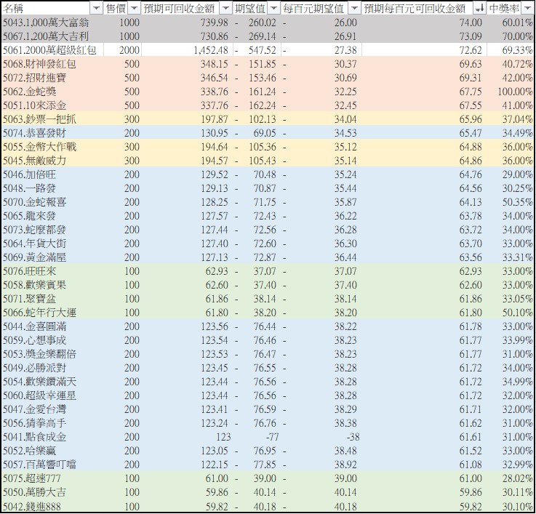536x514 pixels.
Task: Open the 名稱 column filter dropdown
Action: point(95,8)
